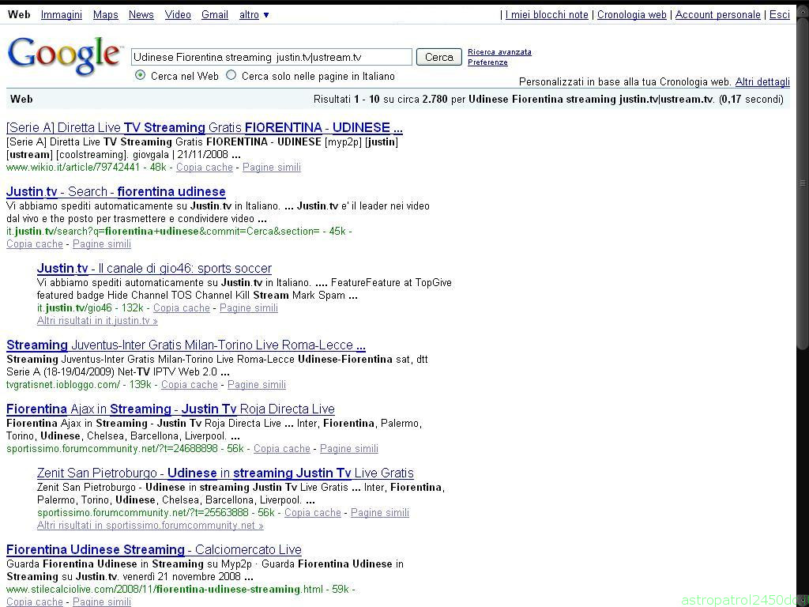The width and height of the screenshot is (809, 607).
Task: Open 'Zenit San Pietroburgo - Udinese' result
Action: [225, 473]
